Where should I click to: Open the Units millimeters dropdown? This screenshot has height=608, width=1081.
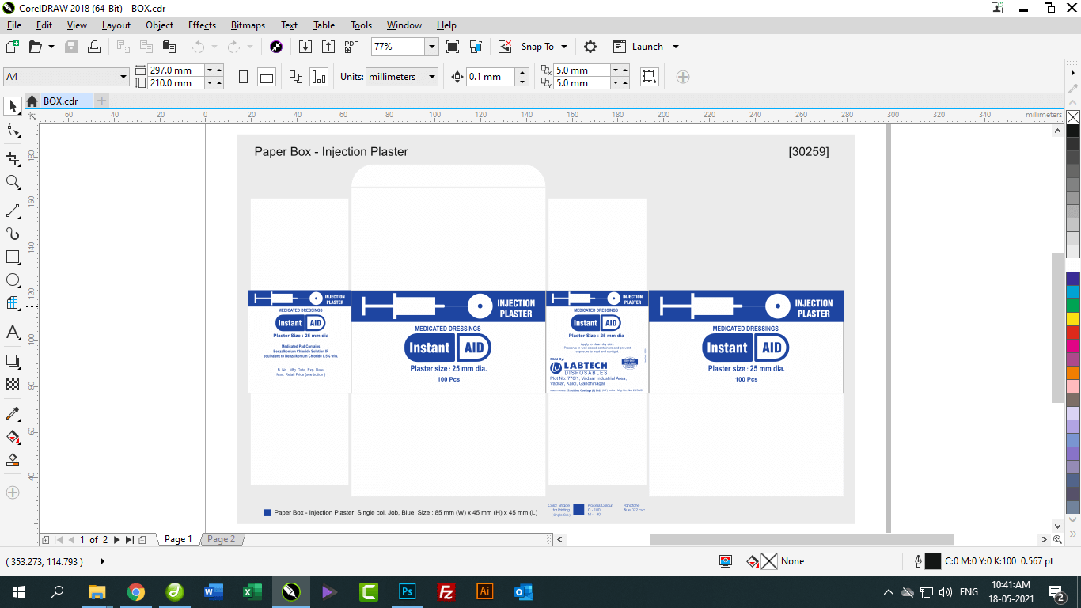432,77
